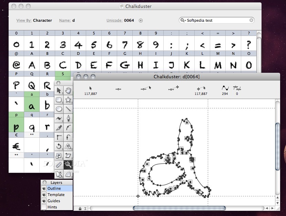286x216 pixels.
Task: Select the glyph 'Q' cell
Action: pos(32,84)
